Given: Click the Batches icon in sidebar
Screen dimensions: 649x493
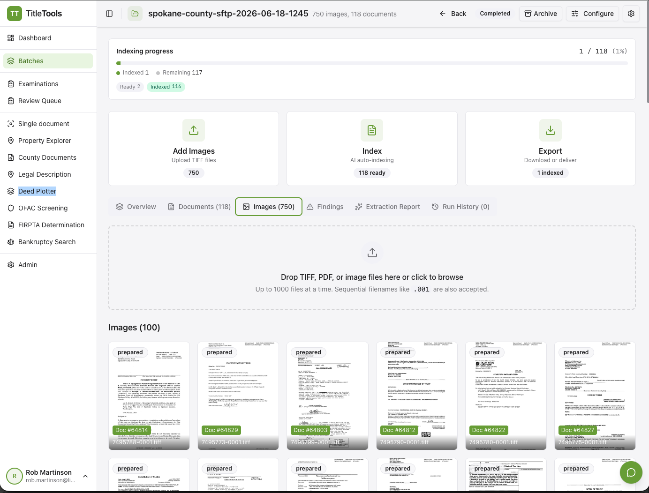Looking at the screenshot, I should click(11, 61).
